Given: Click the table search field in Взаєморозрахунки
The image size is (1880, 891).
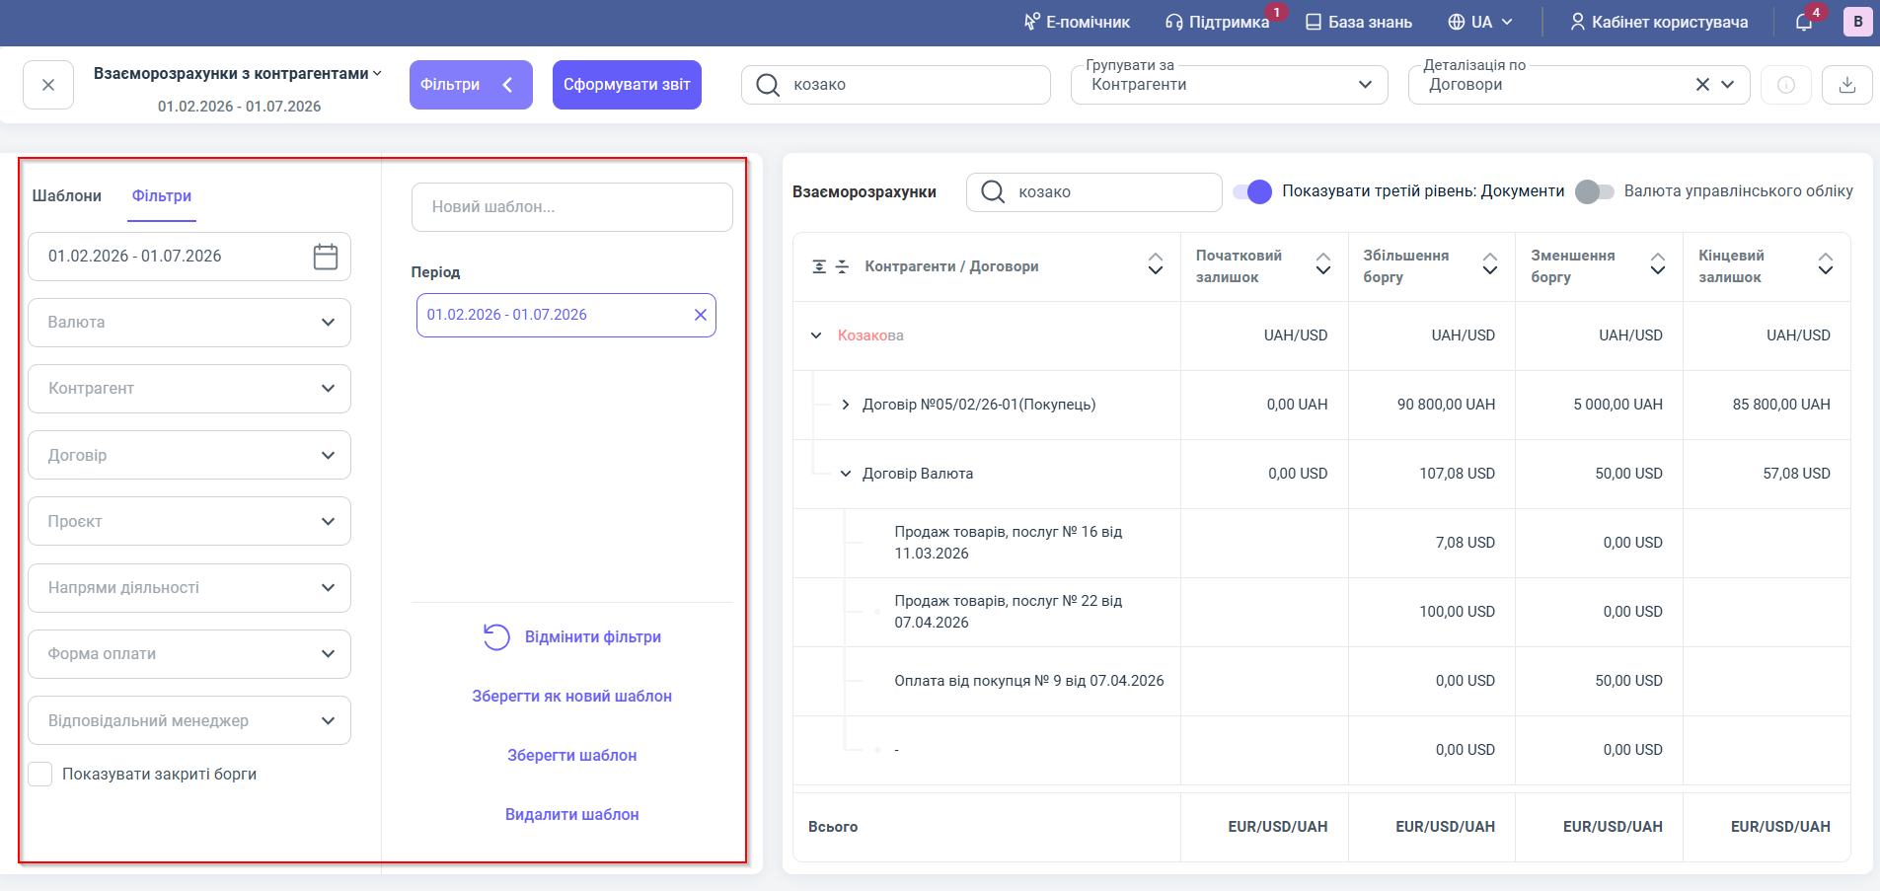Looking at the screenshot, I should 1094,192.
